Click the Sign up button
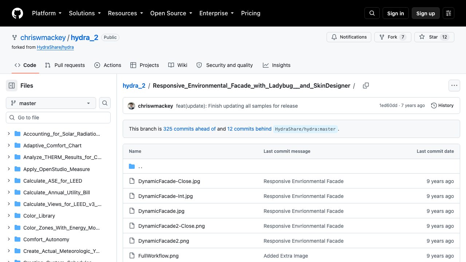466x262 pixels. click(426, 13)
